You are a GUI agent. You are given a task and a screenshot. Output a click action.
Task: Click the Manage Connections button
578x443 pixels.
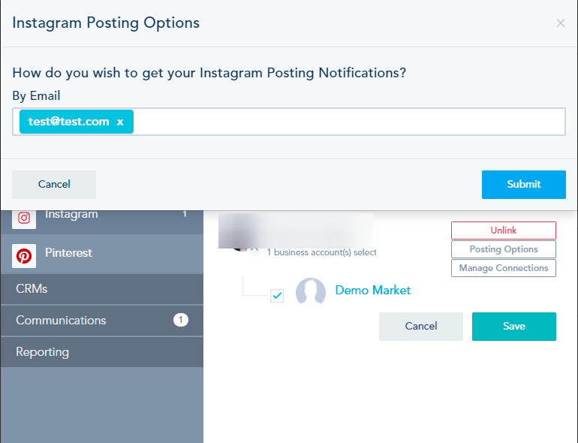(x=503, y=268)
